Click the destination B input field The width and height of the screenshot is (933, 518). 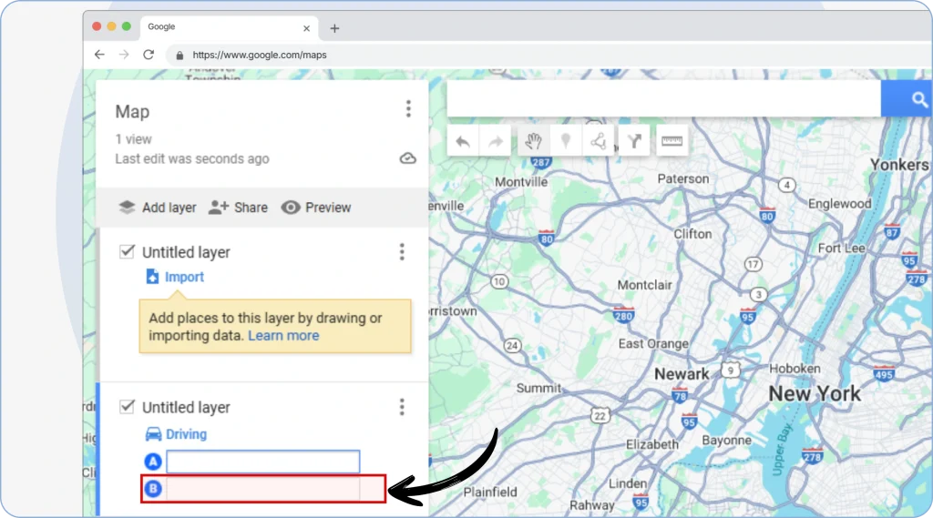pos(263,489)
